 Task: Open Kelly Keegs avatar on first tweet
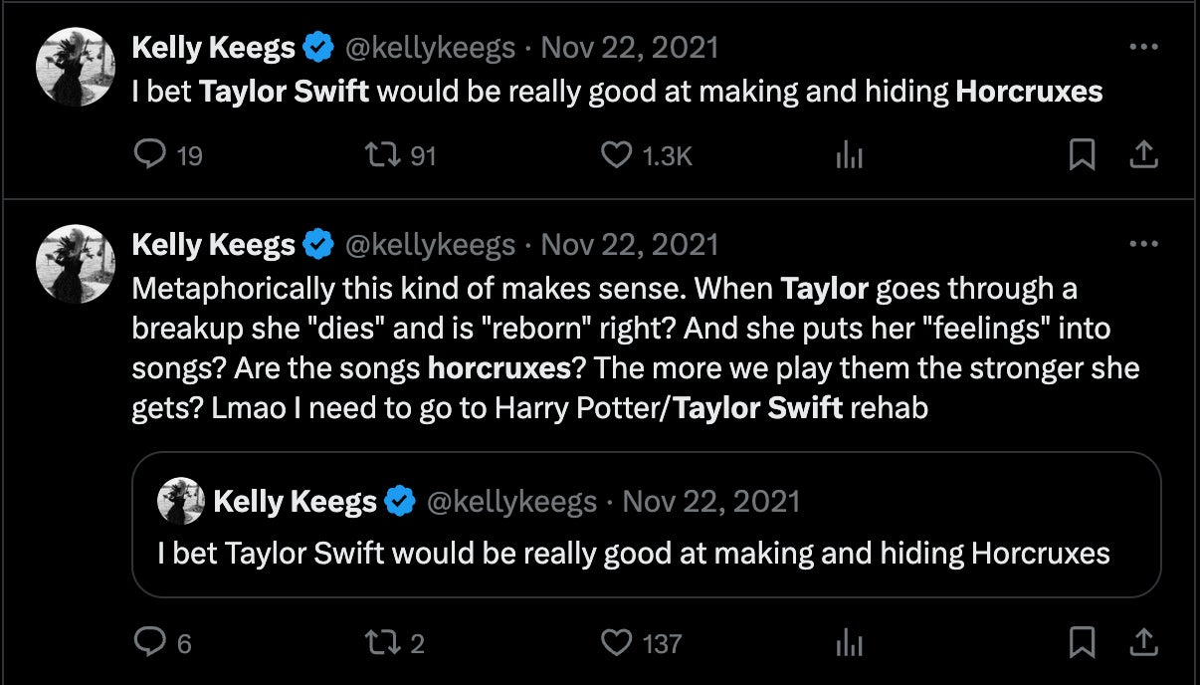[77, 66]
